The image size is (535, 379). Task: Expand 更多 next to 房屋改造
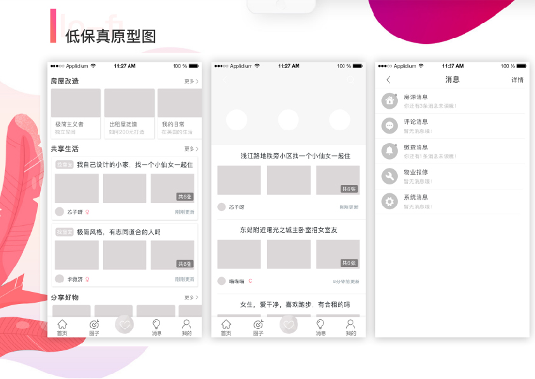(191, 81)
